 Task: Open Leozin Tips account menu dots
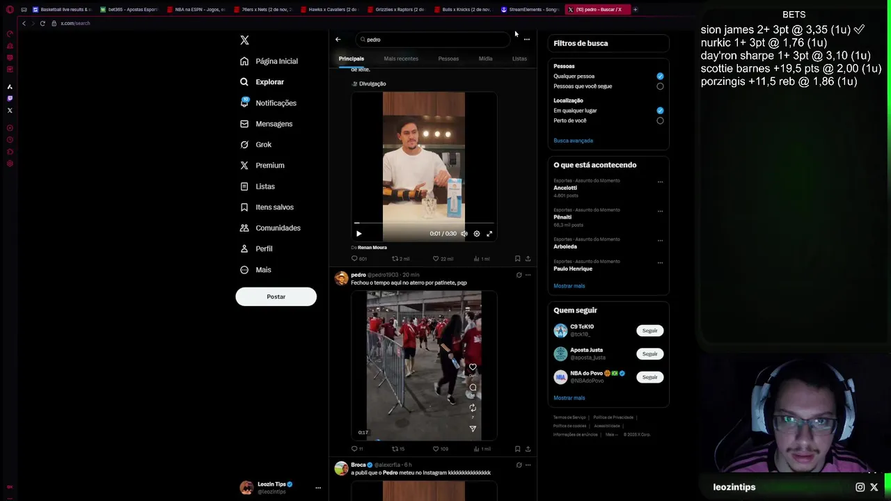pos(318,488)
